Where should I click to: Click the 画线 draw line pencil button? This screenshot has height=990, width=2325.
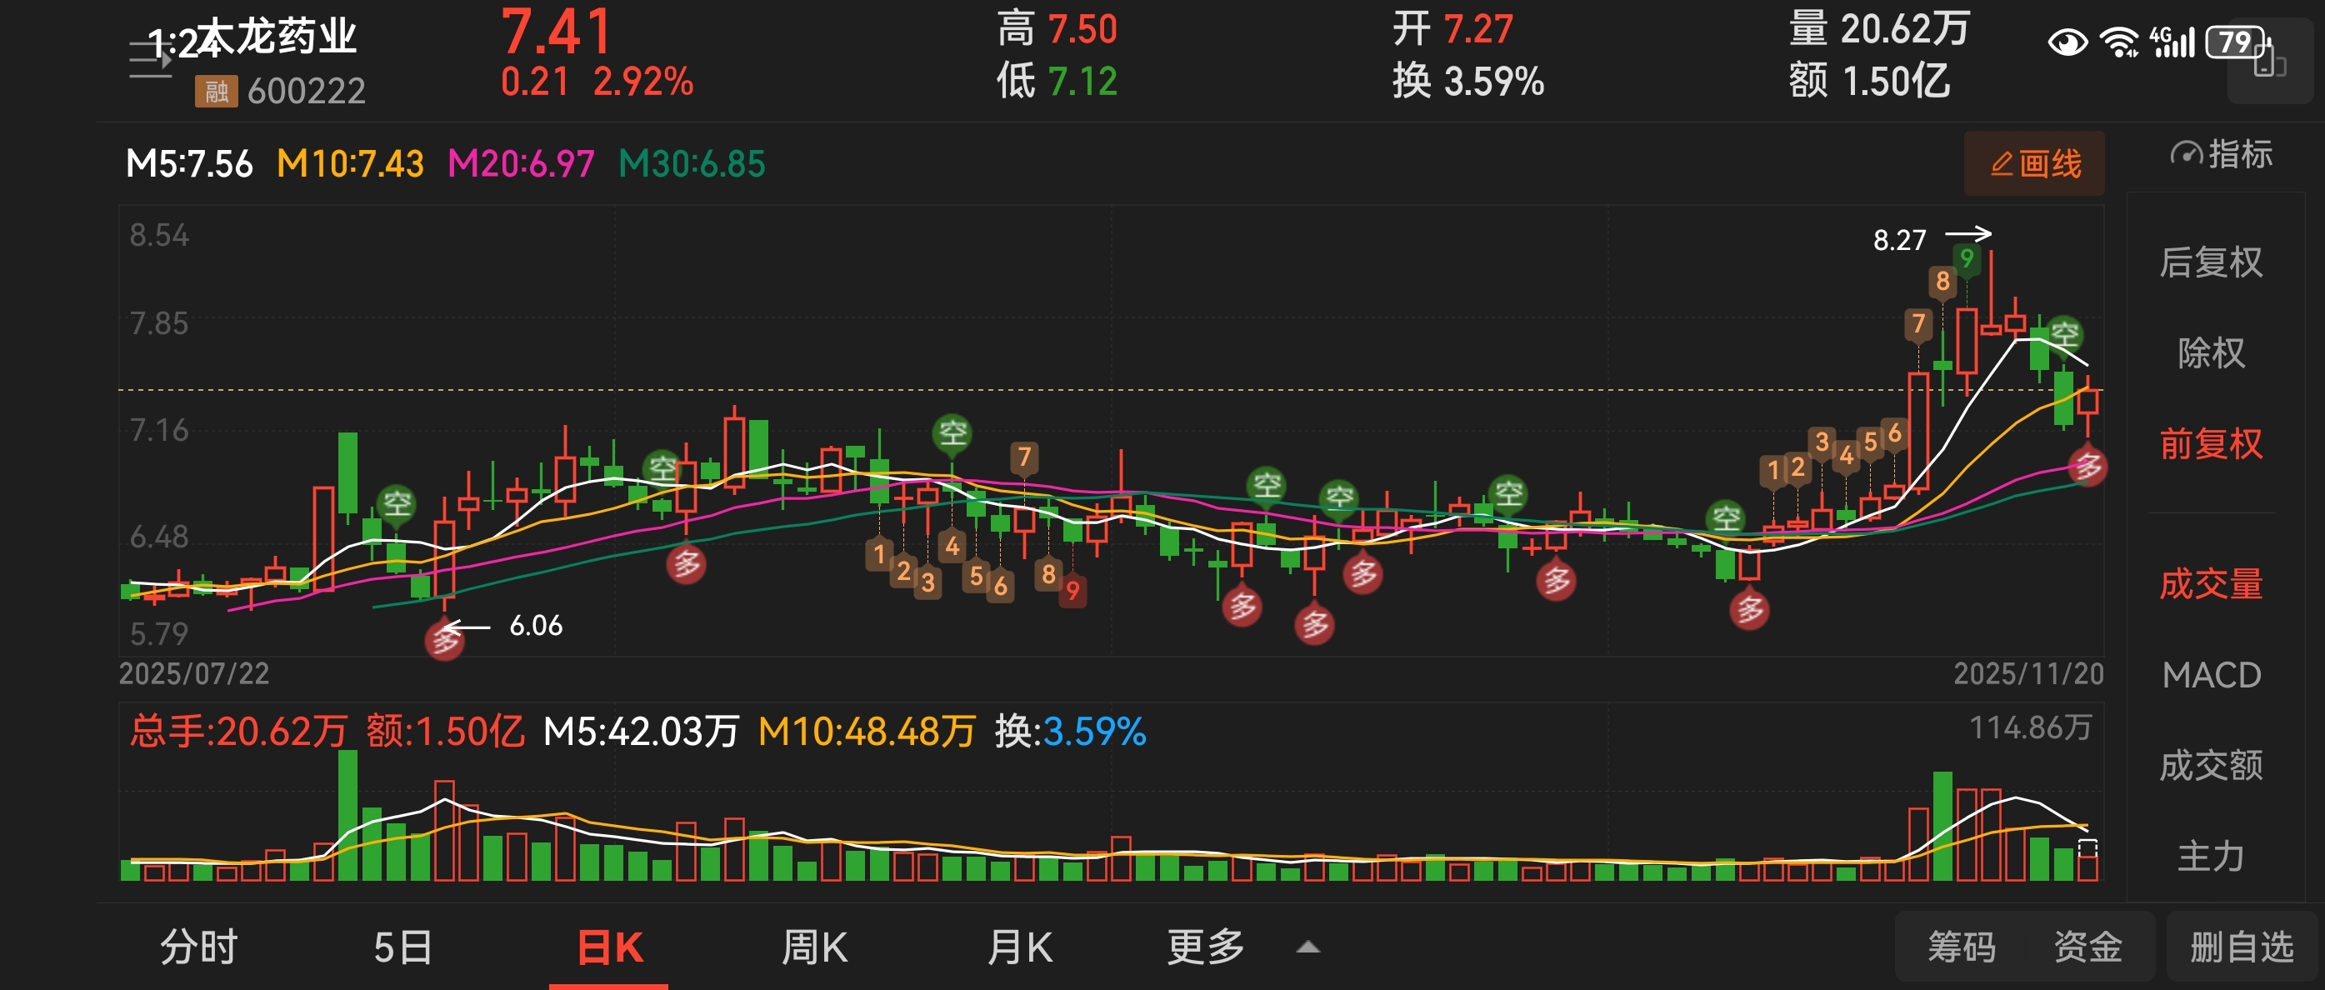(x=2033, y=164)
